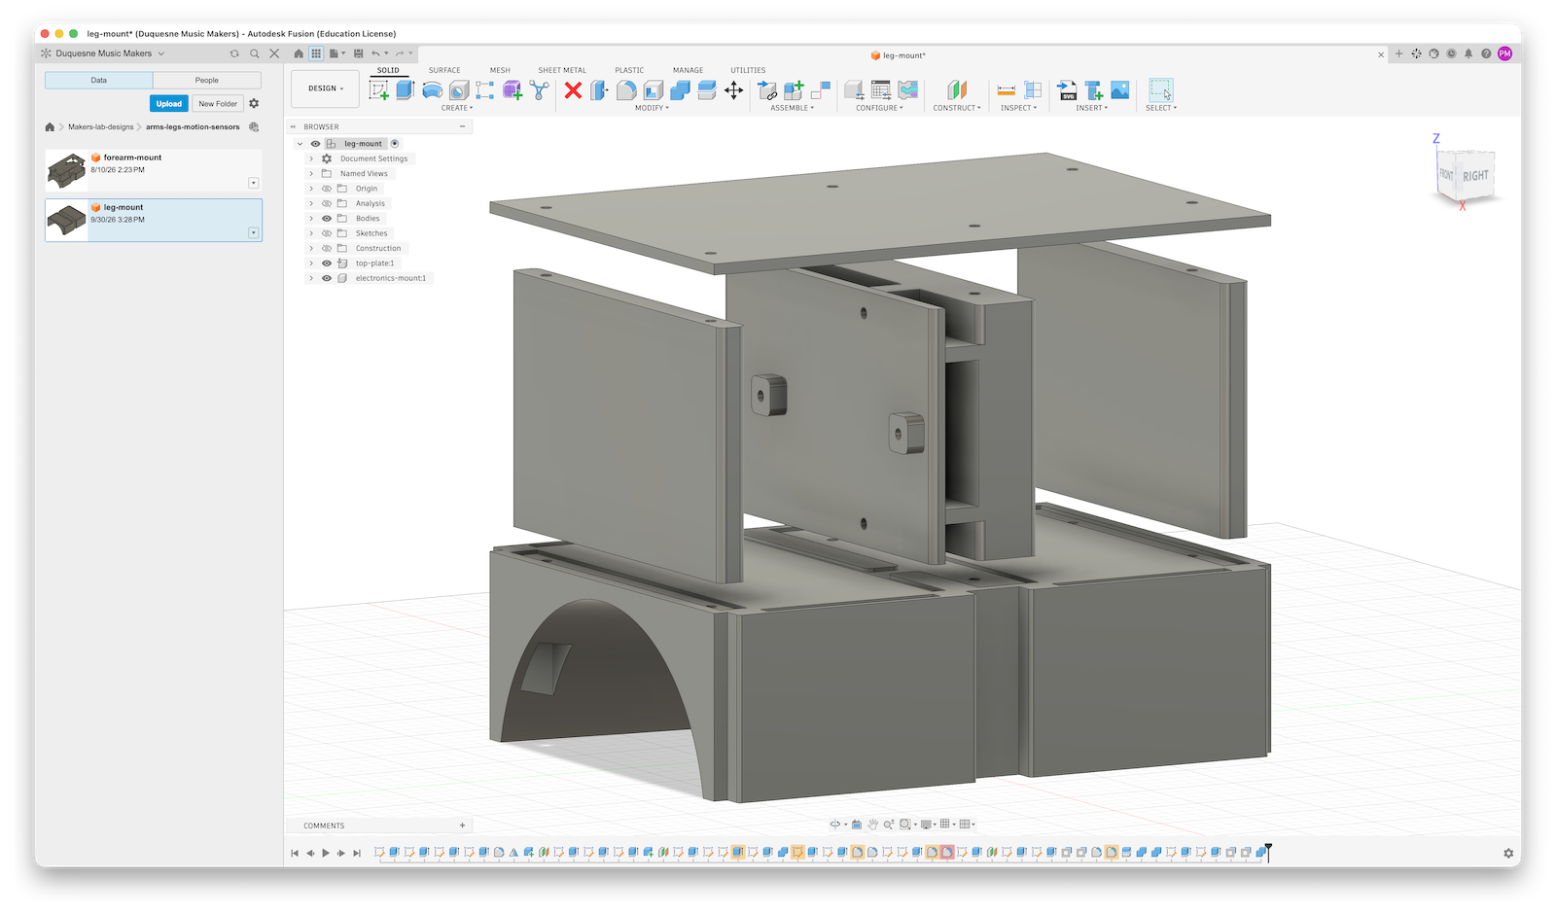Activate the Move/Copy arrows tool

point(733,90)
